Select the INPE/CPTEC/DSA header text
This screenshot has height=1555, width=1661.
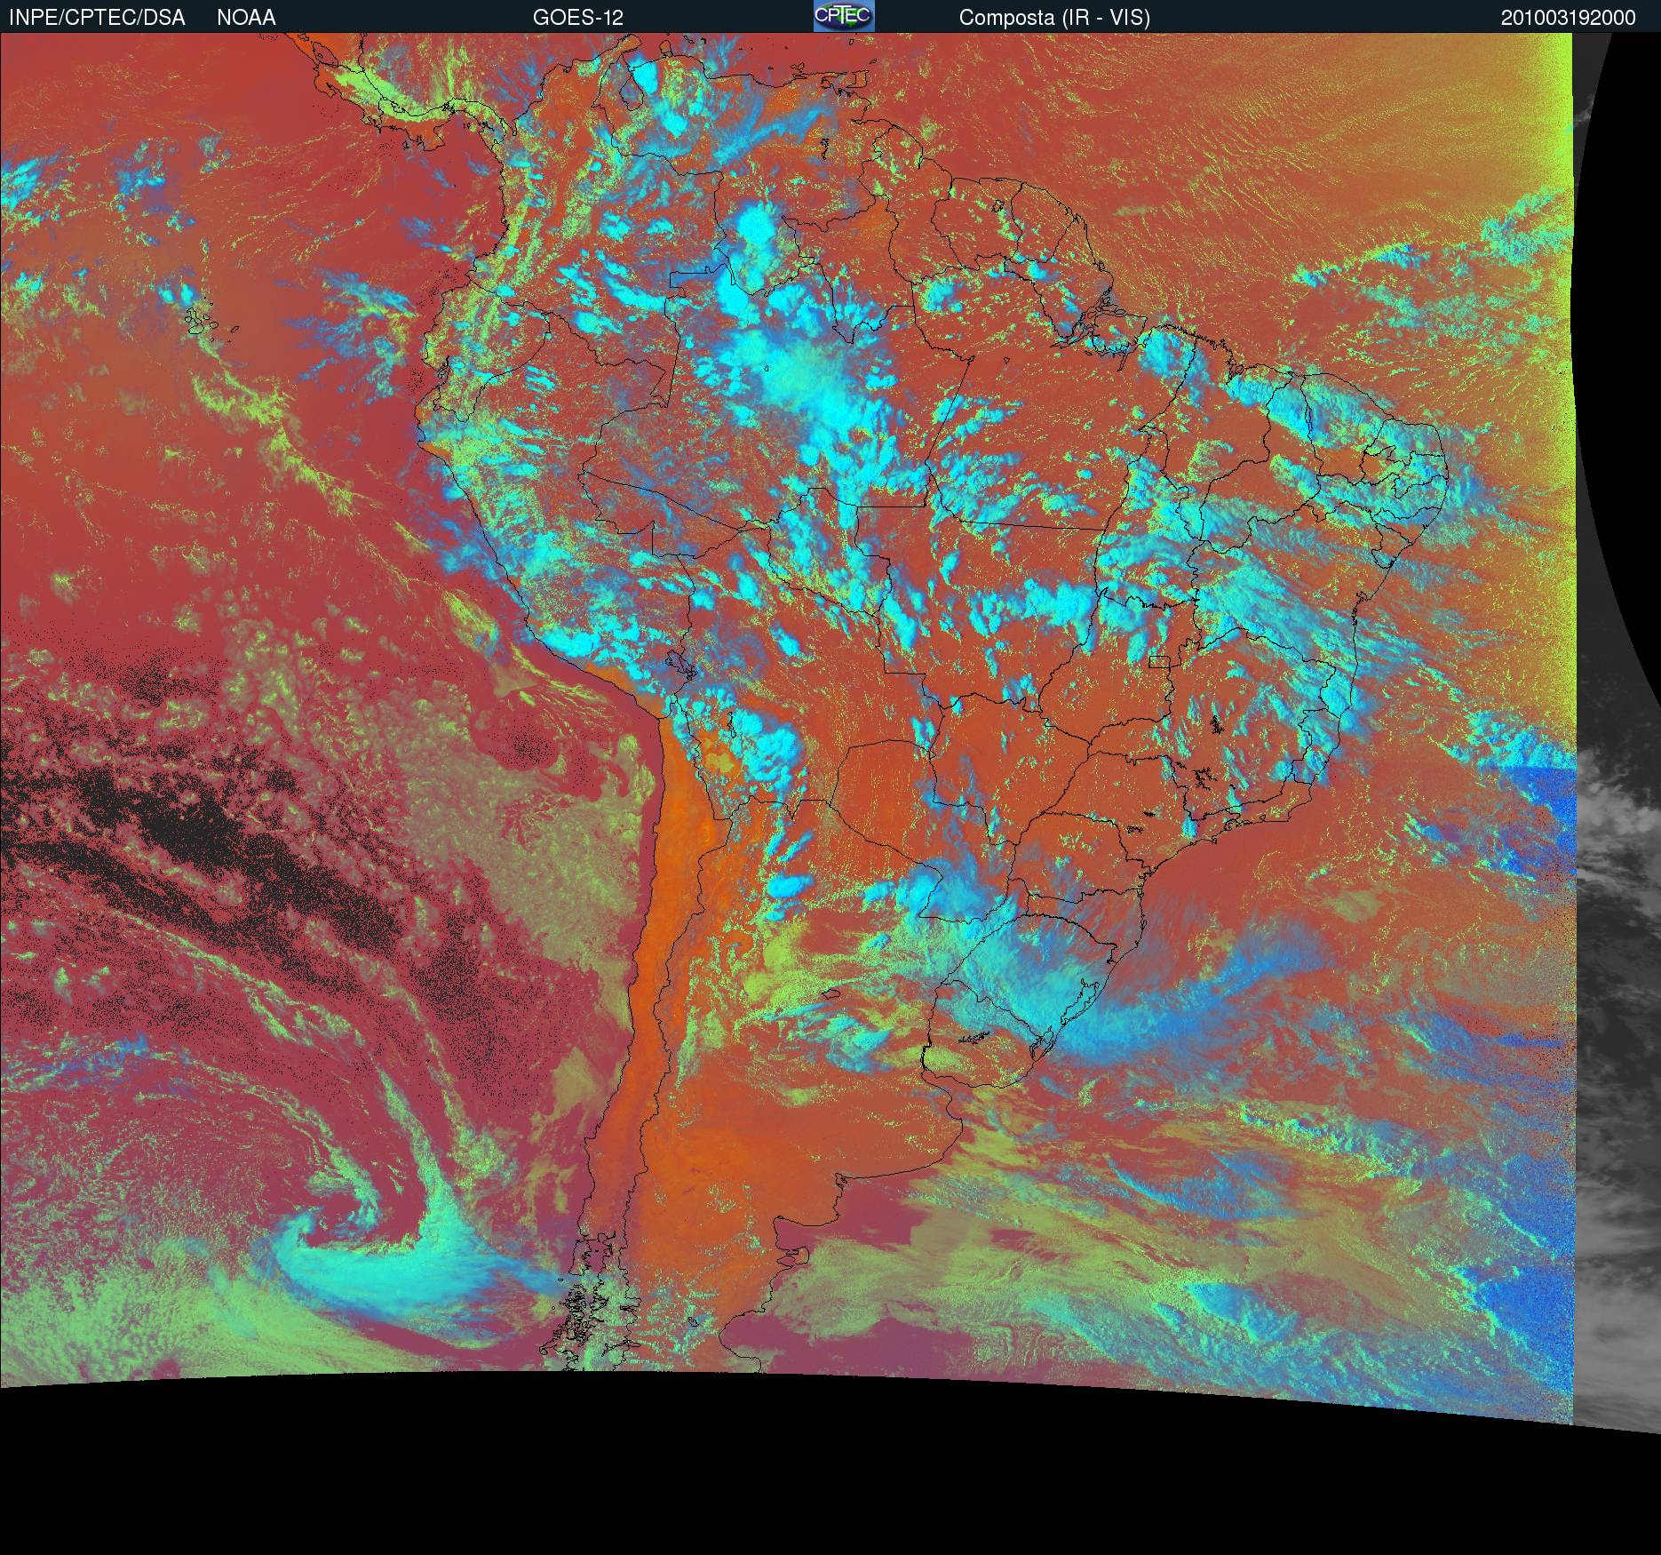point(98,18)
